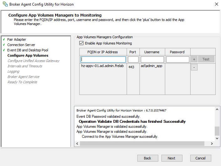Select Broker Agent Service step
221x166 pixels.
(24, 77)
